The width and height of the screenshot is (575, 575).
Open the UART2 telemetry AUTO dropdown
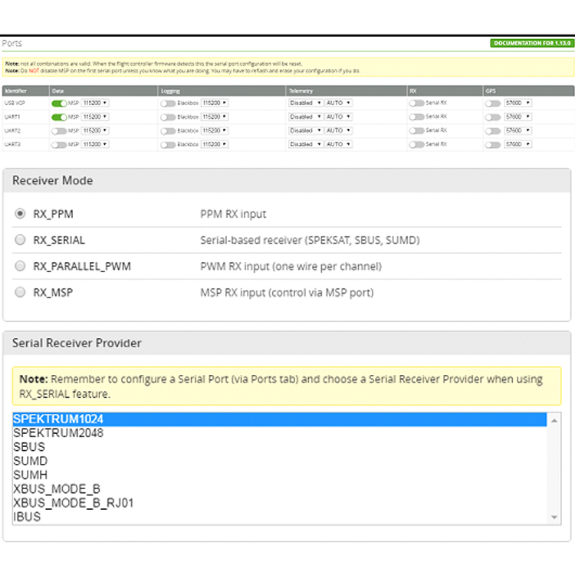coord(338,130)
